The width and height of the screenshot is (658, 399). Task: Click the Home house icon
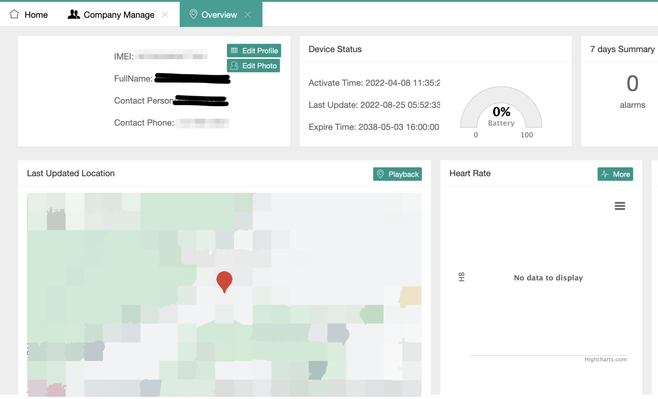click(x=14, y=14)
